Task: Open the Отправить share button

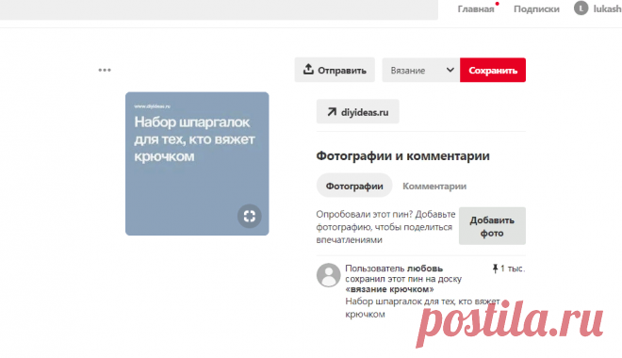Action: [335, 70]
